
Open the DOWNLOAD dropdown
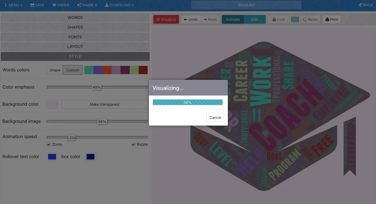pyautogui.click(x=119, y=5)
